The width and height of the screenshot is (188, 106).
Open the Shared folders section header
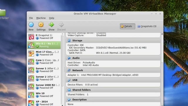pos(113,90)
